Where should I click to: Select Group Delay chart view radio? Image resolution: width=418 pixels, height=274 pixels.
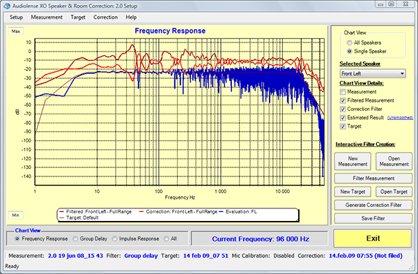pyautogui.click(x=75, y=238)
